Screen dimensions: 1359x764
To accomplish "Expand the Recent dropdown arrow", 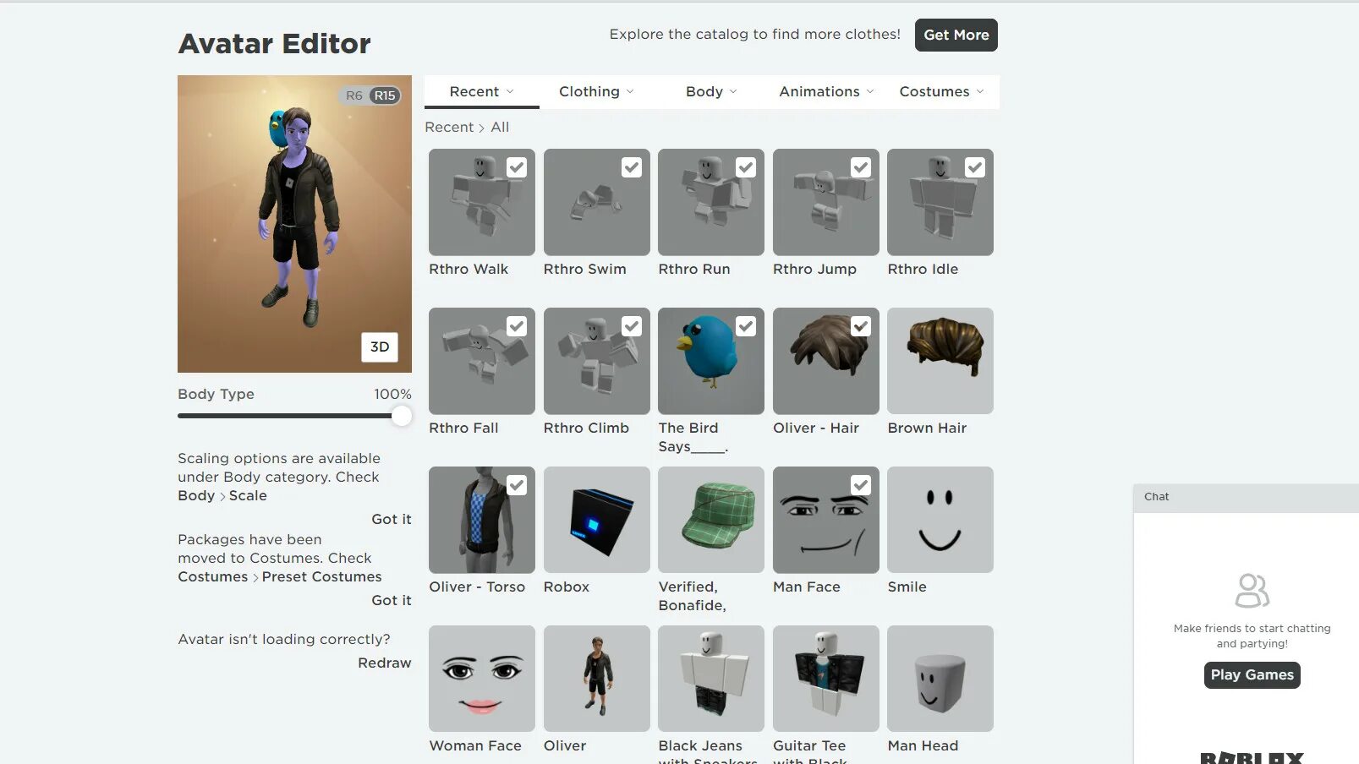I will [510, 91].
